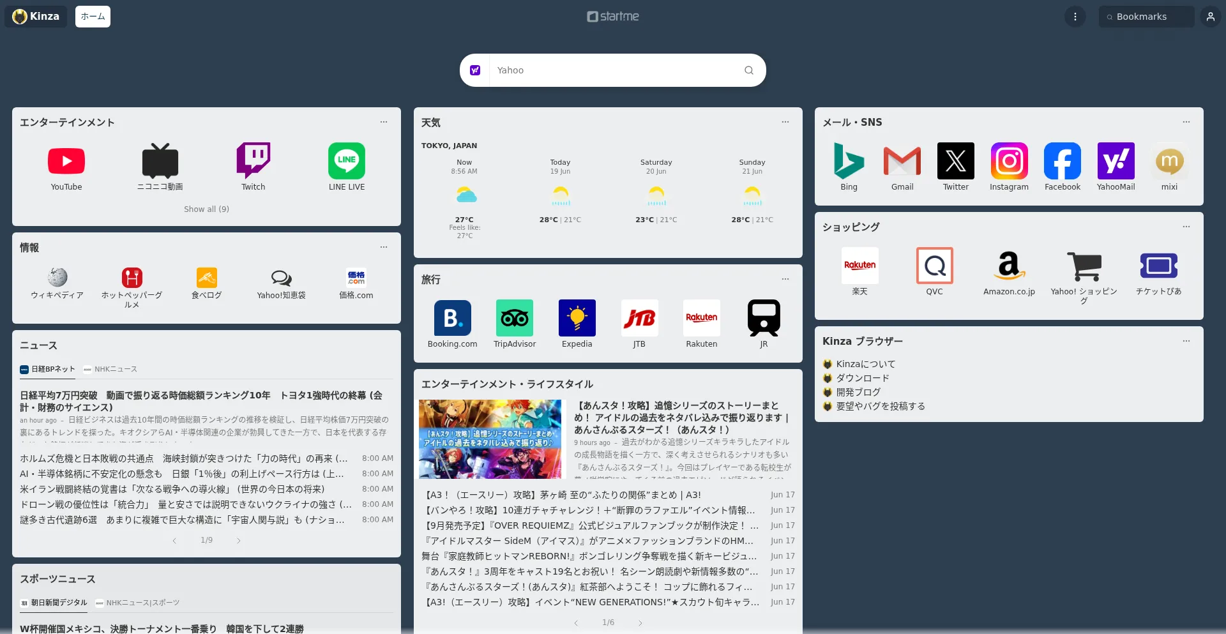Open the JTB bookmark icon
This screenshot has height=634, width=1226.
639,318
